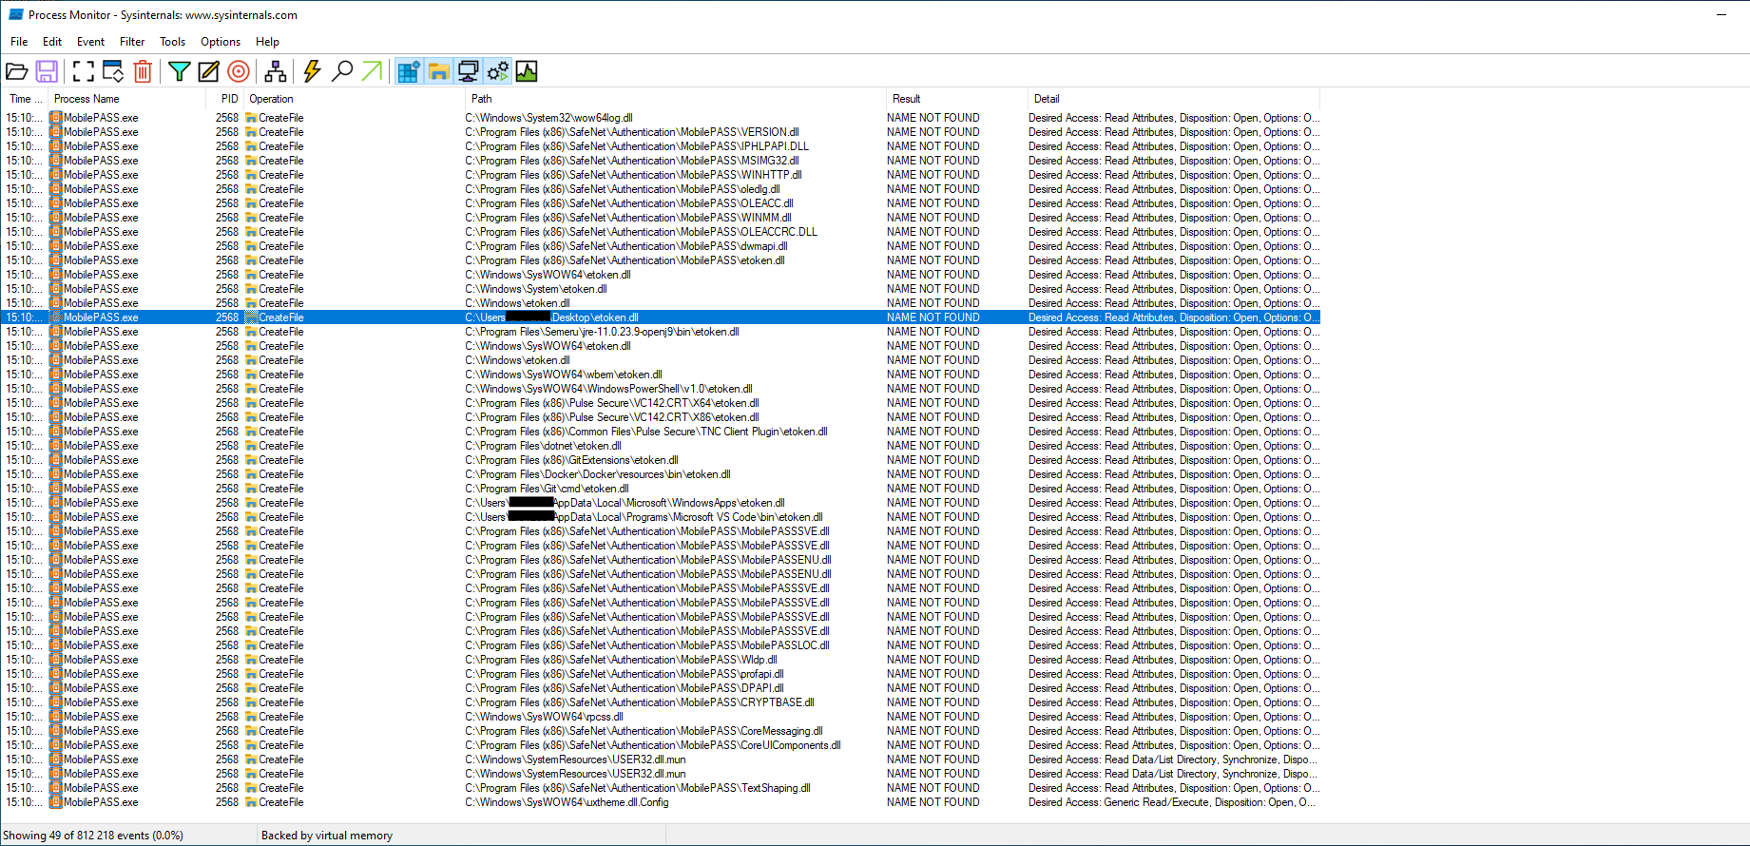The width and height of the screenshot is (1750, 846).
Task: Click the Generic Read/Execute detail cell
Action: point(1172,802)
